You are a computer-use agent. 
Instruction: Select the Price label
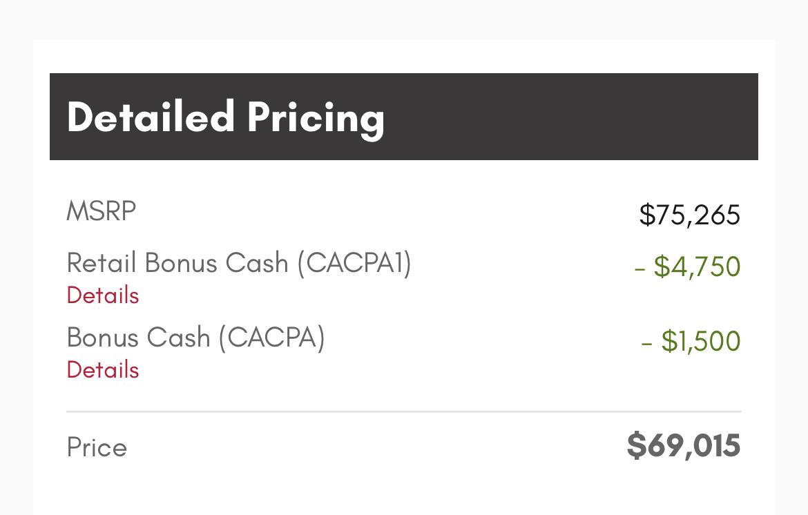pyautogui.click(x=97, y=447)
